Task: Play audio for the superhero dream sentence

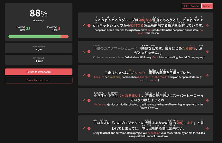Action: 89,100
